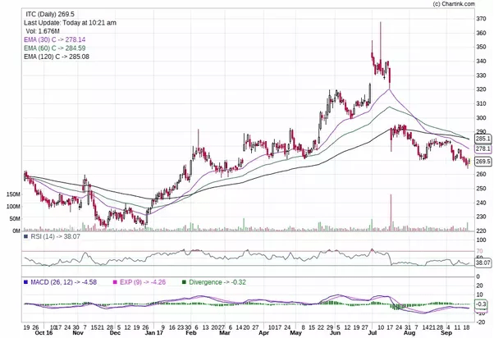494x338 pixels.
Task: Click the Sep month label
Action: (x=446, y=333)
